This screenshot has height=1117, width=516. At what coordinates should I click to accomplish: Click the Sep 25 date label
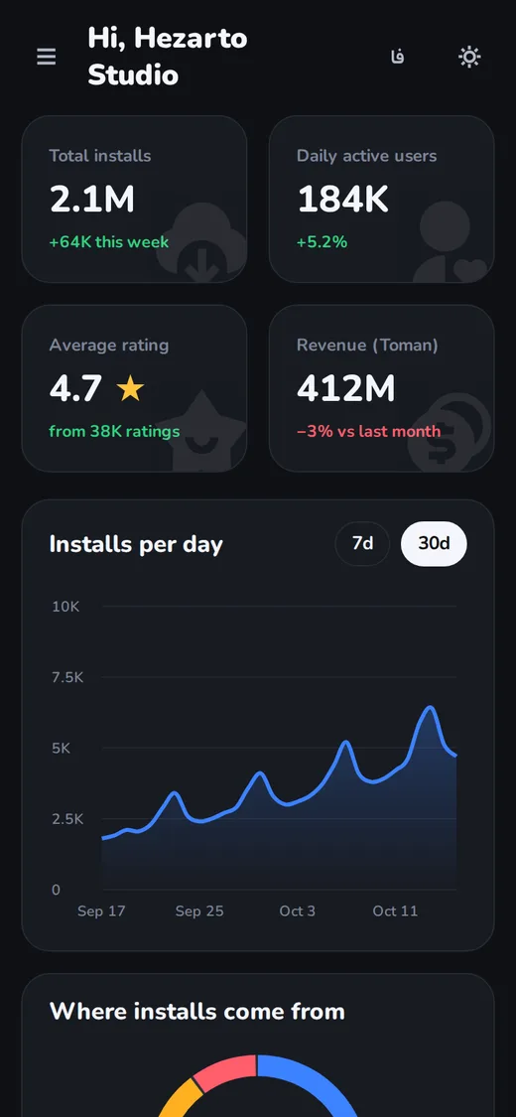(199, 911)
